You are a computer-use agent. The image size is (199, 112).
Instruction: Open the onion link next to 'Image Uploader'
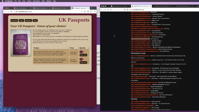[x=141, y=101]
